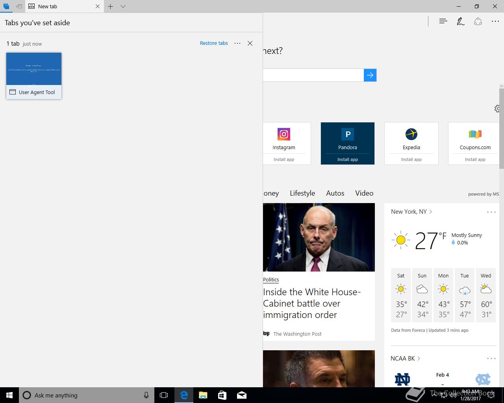Open NCAA BK card more options
Screen dimensions: 504x403
491,359
